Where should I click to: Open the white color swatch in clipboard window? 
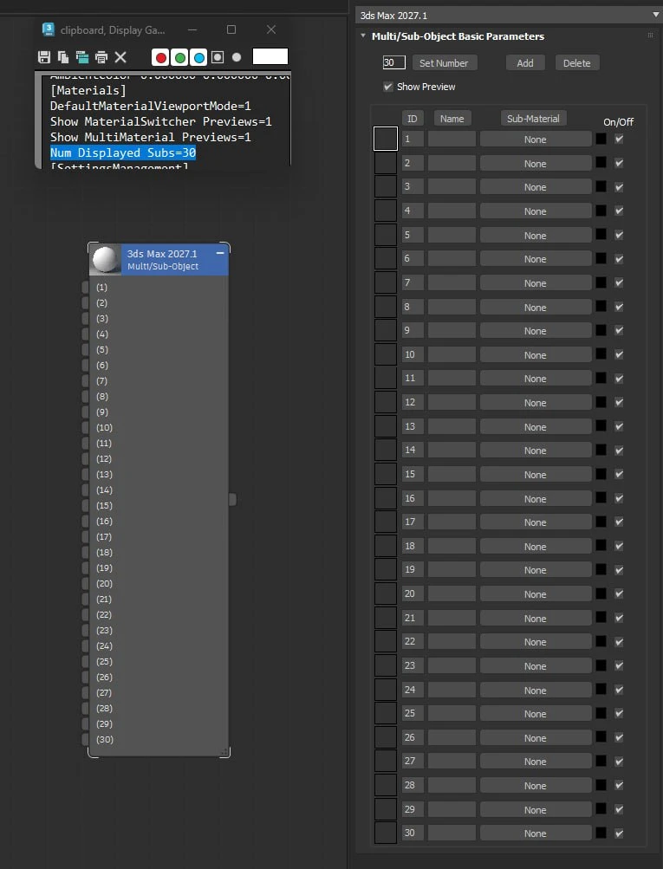click(x=270, y=56)
